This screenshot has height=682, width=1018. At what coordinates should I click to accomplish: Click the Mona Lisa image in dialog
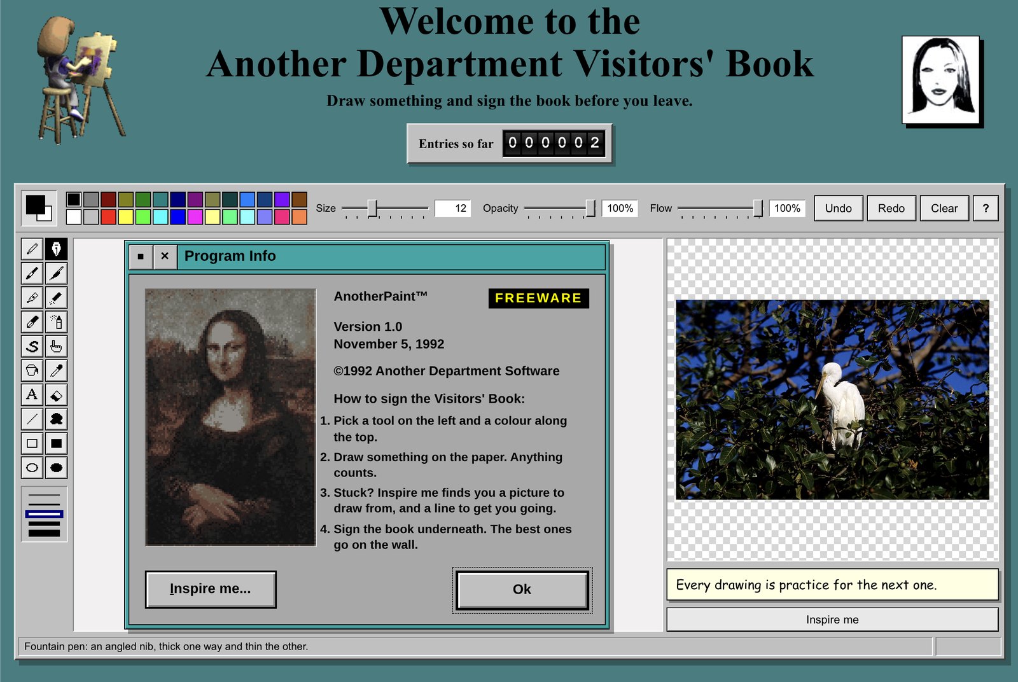coord(230,417)
